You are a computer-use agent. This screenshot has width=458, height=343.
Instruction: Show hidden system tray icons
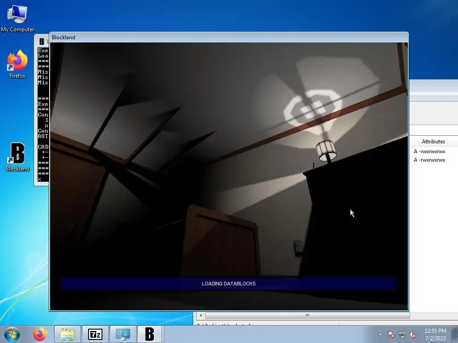pos(380,335)
